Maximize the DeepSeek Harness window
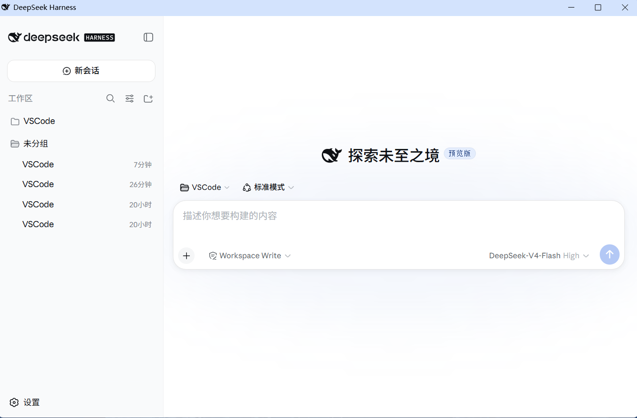 point(598,8)
